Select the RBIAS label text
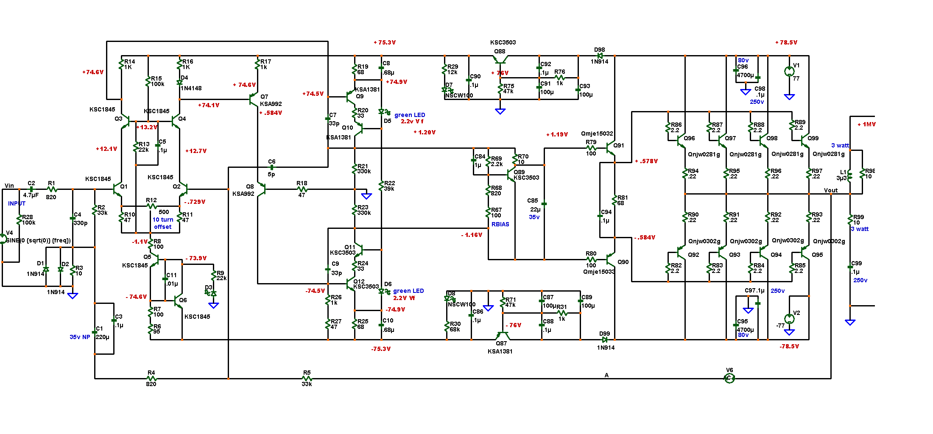The width and height of the screenshot is (933, 434). pyautogui.click(x=500, y=224)
